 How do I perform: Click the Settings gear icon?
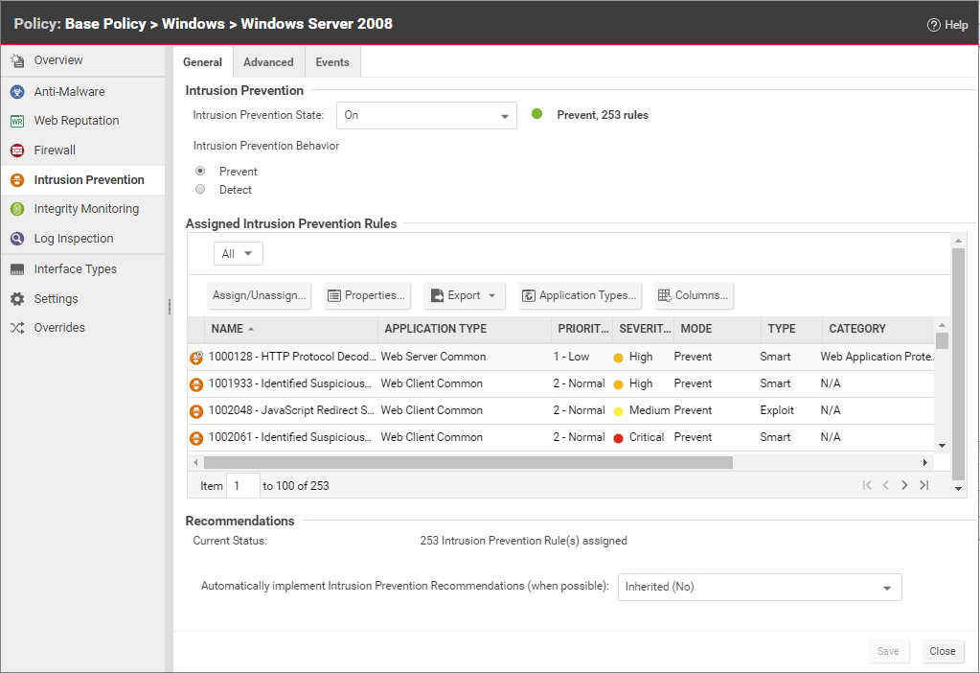(17, 299)
